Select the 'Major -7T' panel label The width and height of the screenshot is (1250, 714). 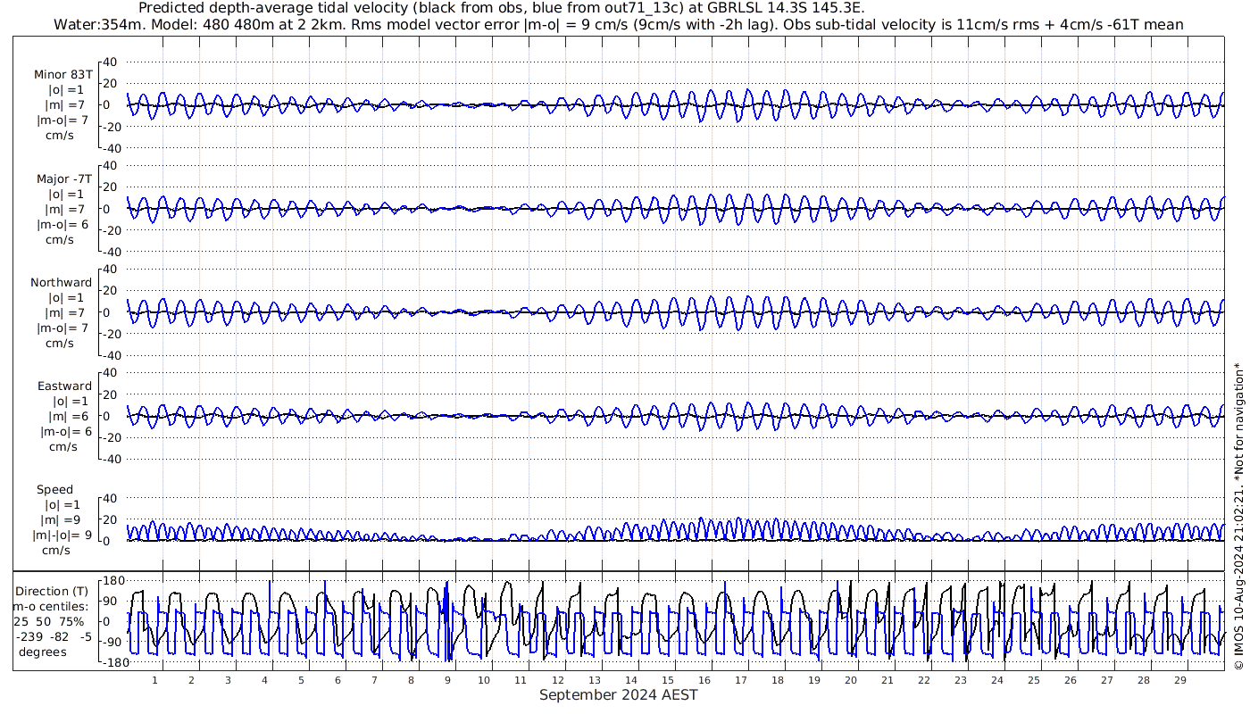pyautogui.click(x=63, y=178)
